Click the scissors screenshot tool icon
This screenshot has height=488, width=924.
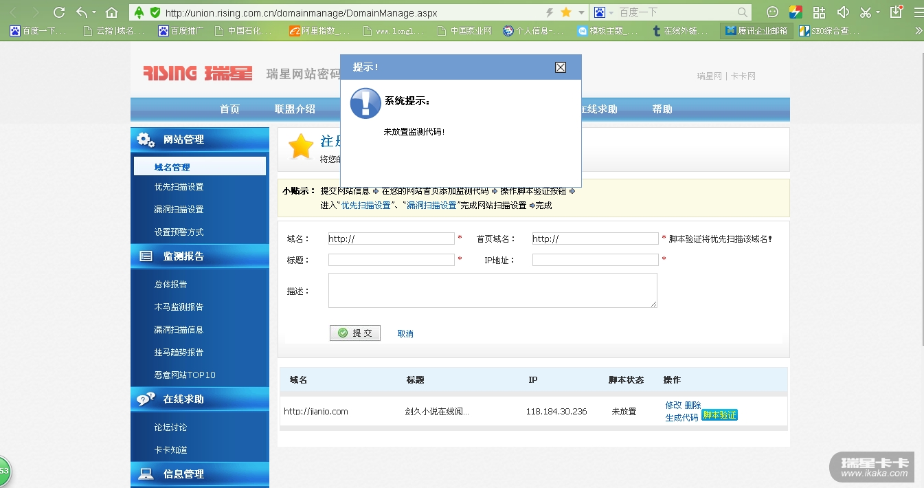click(866, 12)
